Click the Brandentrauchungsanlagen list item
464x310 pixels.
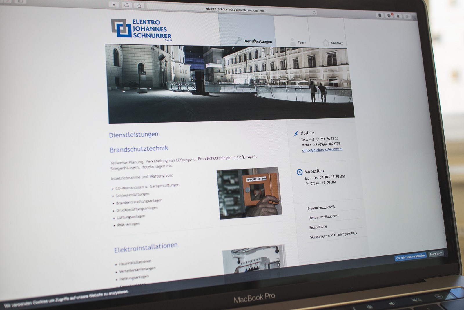point(139,202)
